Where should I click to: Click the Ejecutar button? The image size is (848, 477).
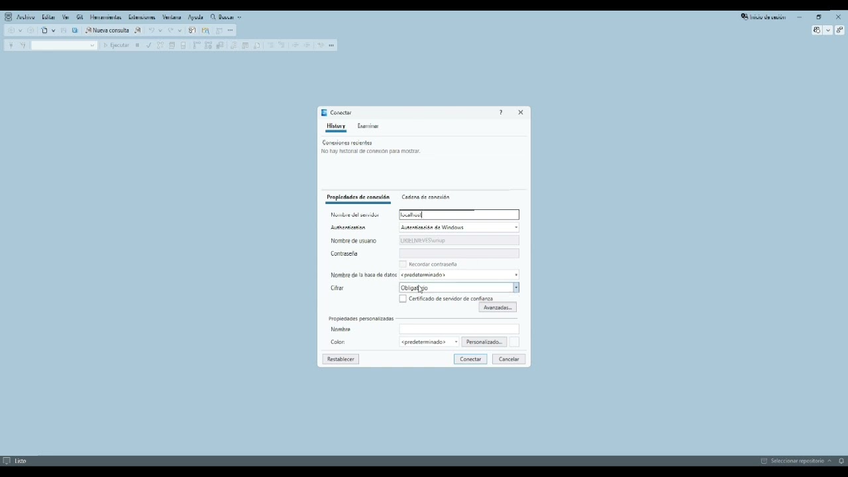116,45
